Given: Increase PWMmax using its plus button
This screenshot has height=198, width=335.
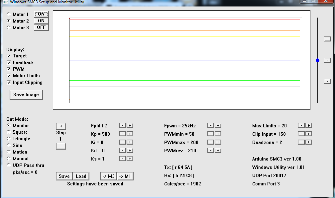Looking at the screenshot, I should tap(218, 142).
